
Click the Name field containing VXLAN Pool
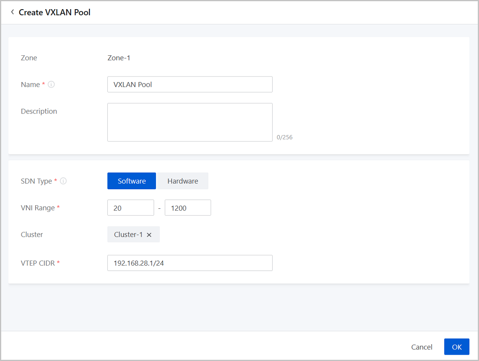pos(190,84)
